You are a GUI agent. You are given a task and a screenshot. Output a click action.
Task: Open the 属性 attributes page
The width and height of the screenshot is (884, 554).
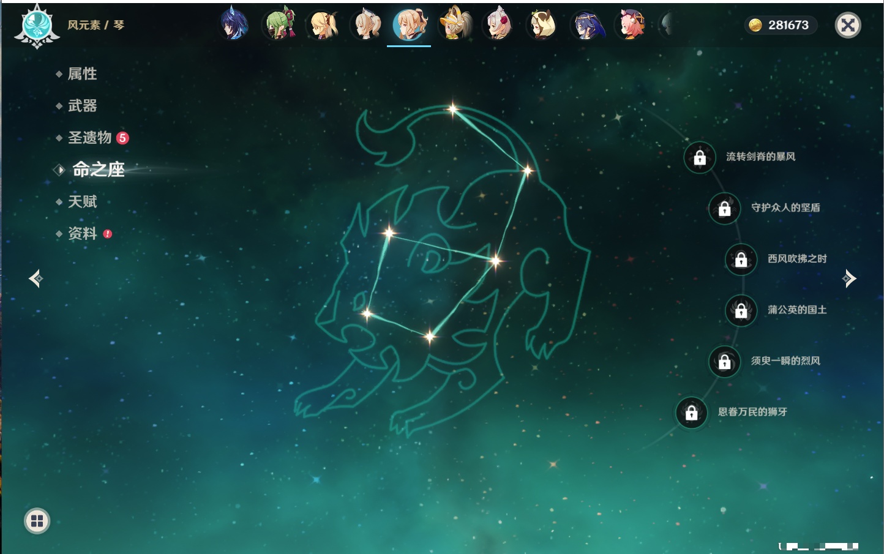point(82,74)
